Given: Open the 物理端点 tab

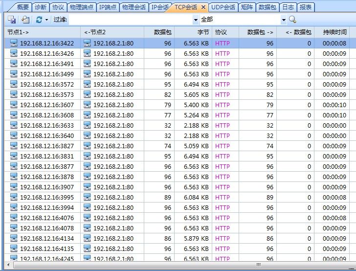Looking at the screenshot, I should pos(81,7).
